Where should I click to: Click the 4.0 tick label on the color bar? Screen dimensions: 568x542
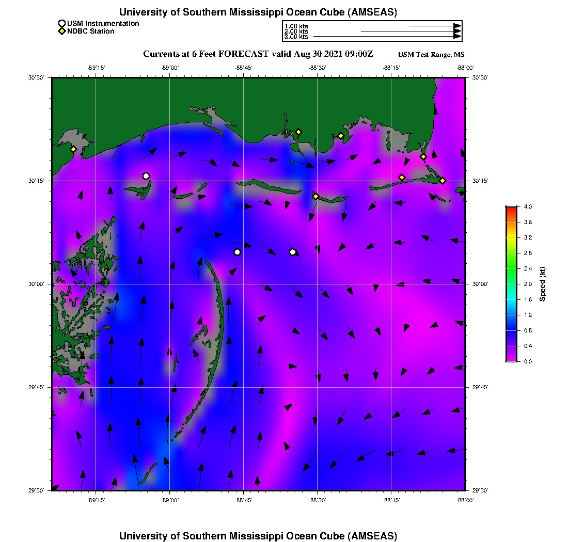(x=528, y=206)
